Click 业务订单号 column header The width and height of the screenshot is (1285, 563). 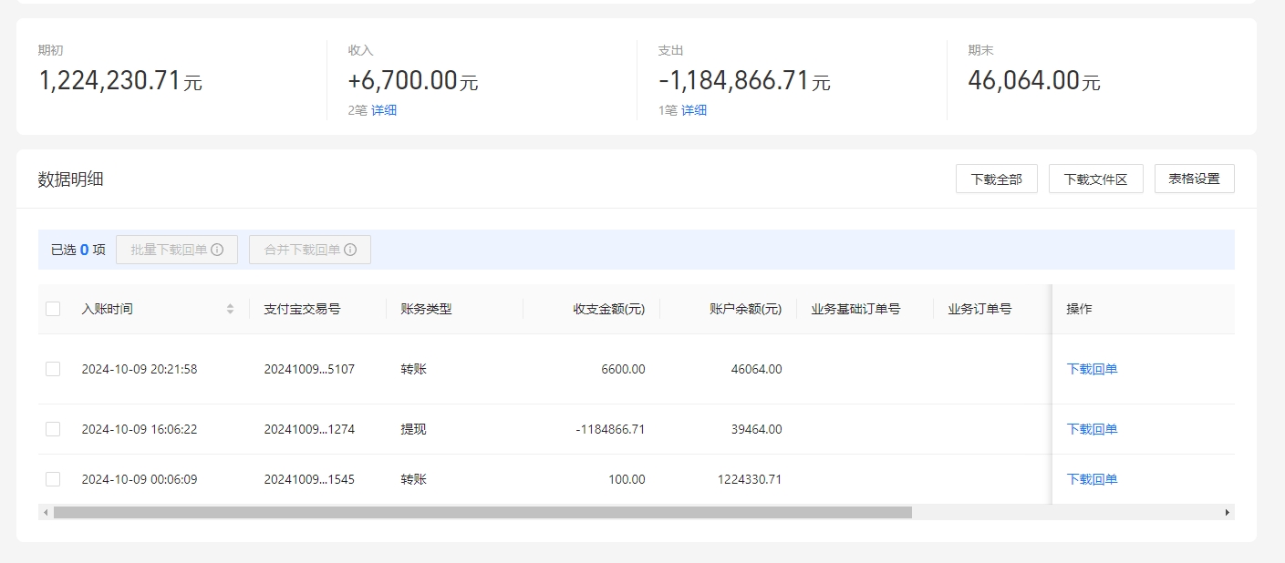980,309
